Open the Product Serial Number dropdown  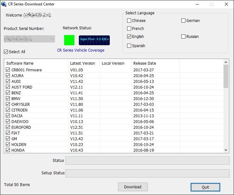tap(29, 39)
